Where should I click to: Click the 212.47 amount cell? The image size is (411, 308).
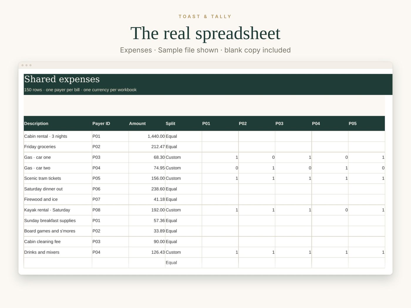click(147, 147)
